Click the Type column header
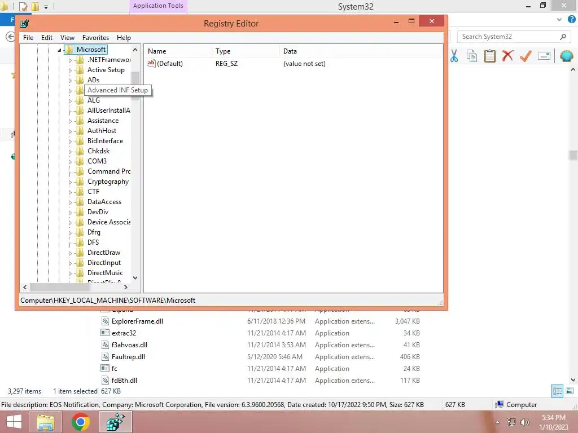The width and height of the screenshot is (578, 433). tap(245, 51)
